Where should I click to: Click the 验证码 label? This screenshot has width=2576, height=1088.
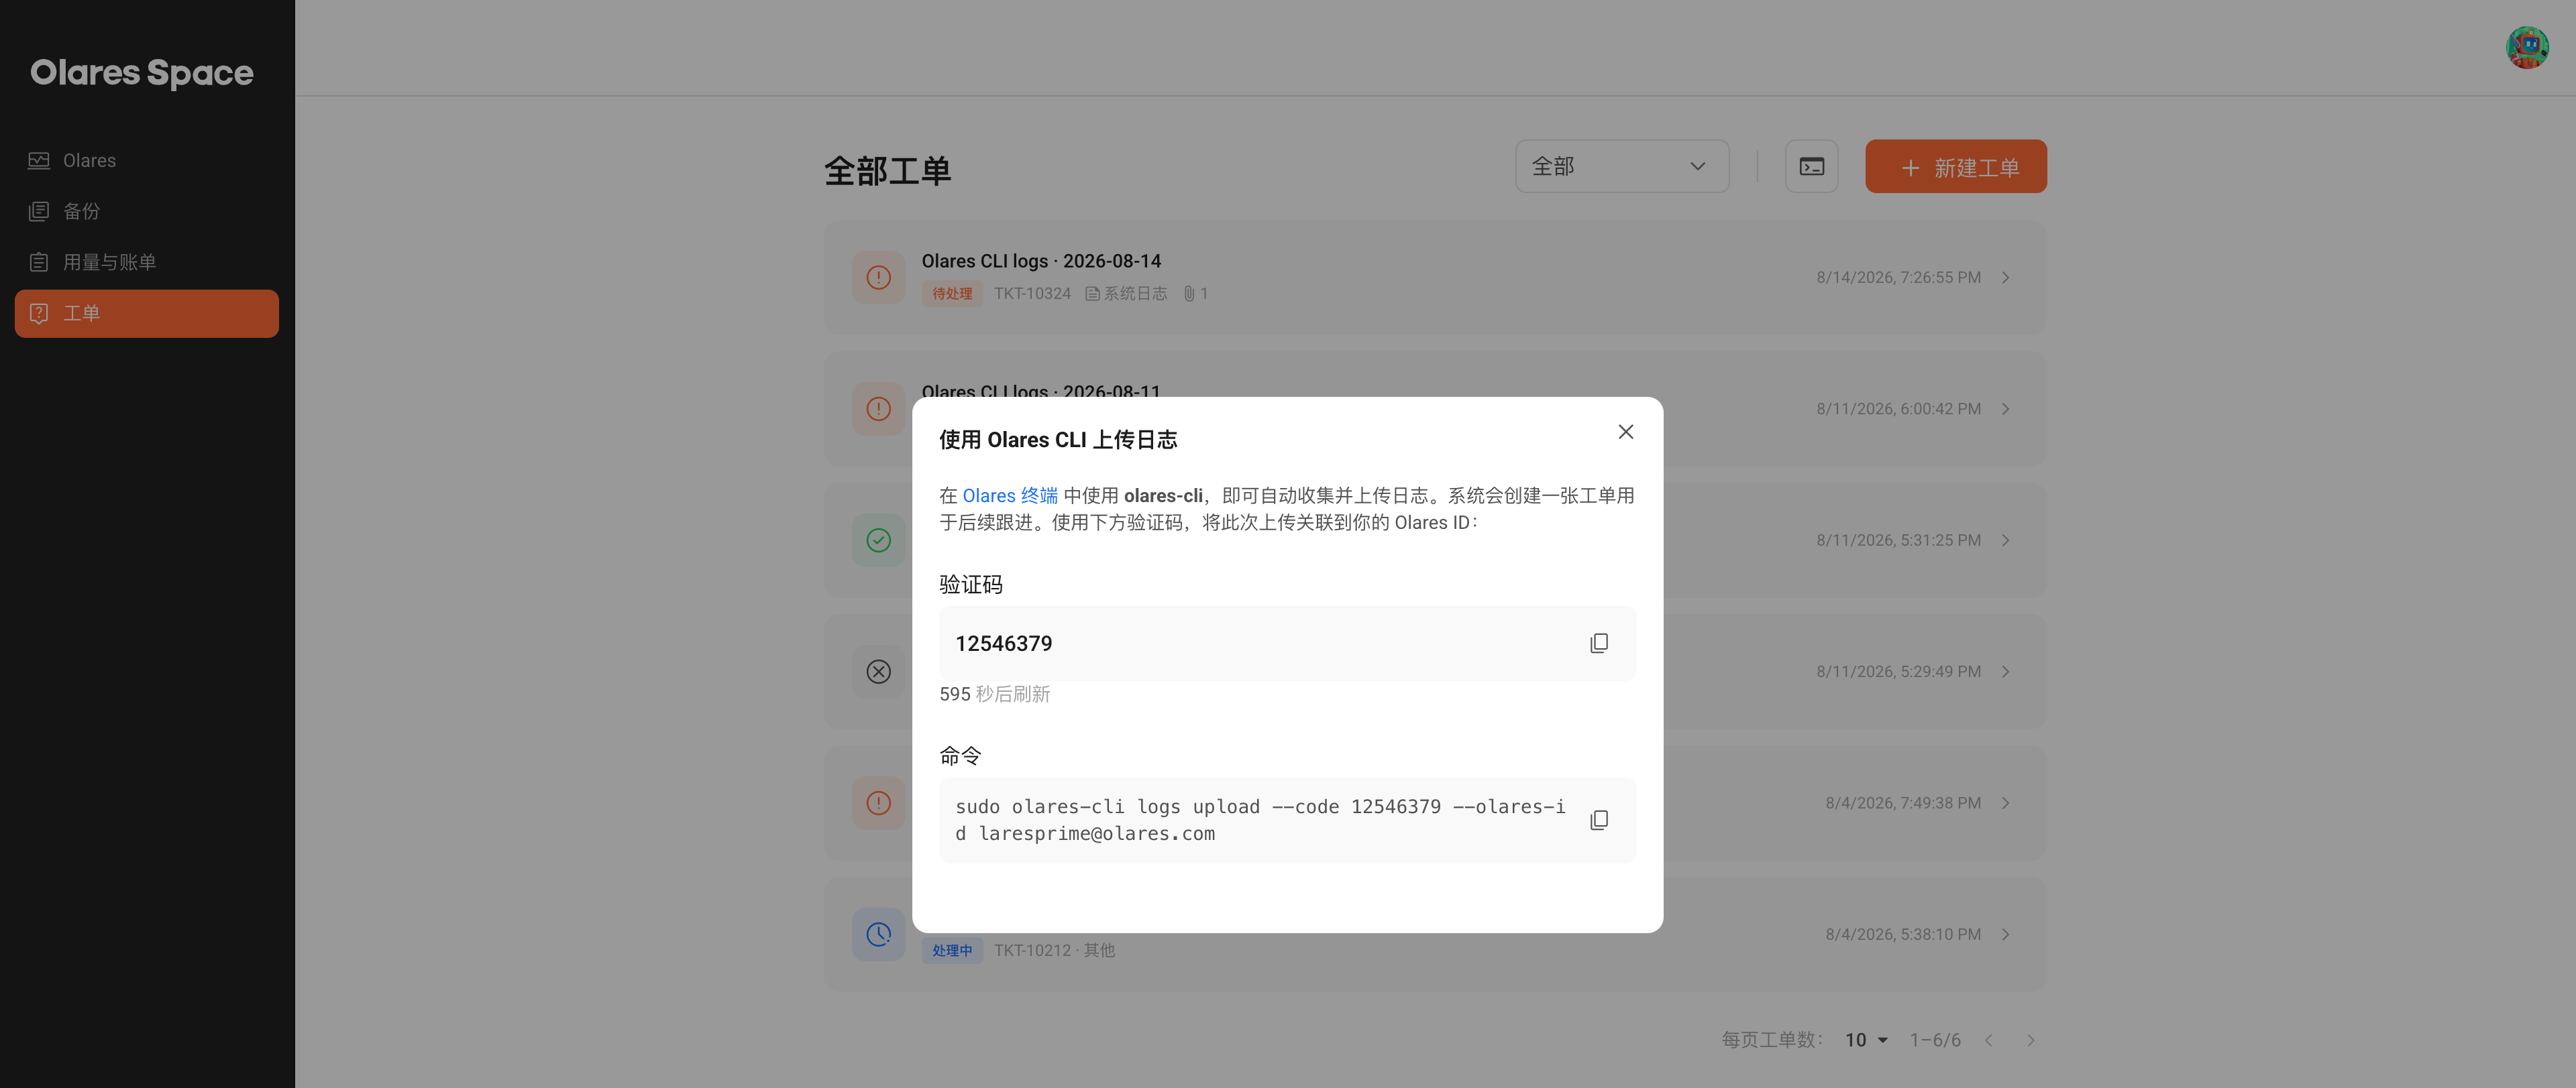(x=970, y=585)
